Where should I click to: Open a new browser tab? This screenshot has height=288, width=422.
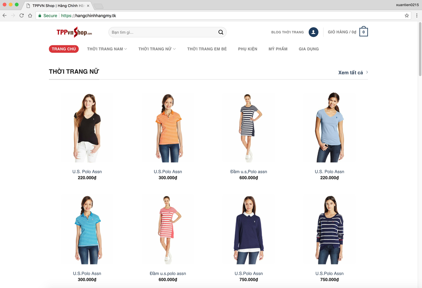tap(98, 6)
